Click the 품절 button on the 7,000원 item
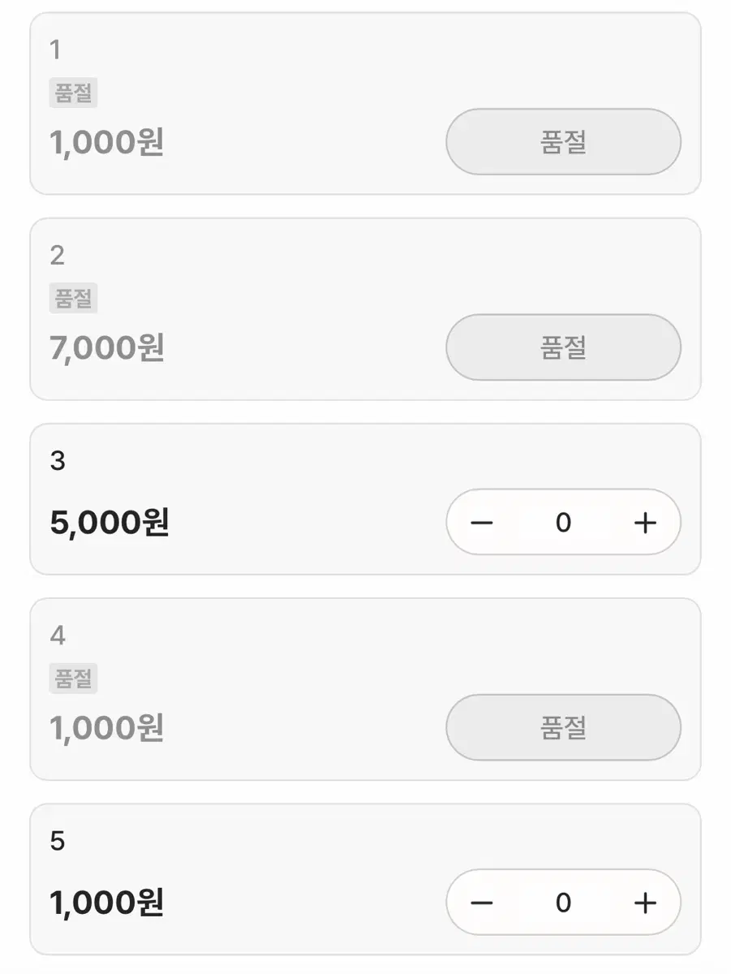Image resolution: width=731 pixels, height=974 pixels. pyautogui.click(x=563, y=347)
